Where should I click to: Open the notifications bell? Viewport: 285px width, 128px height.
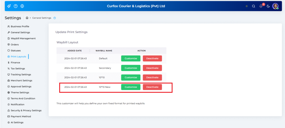click(x=261, y=6)
